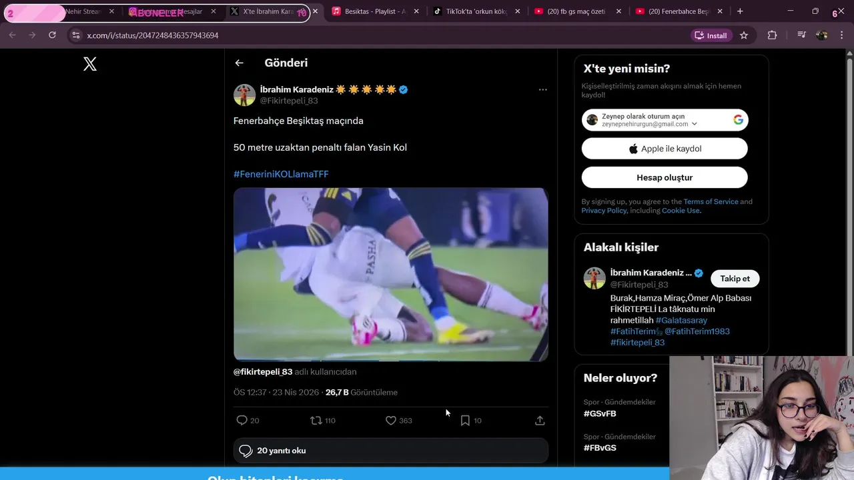Open the browser profile avatar icon
This screenshot has height=480, width=854.
822,35
